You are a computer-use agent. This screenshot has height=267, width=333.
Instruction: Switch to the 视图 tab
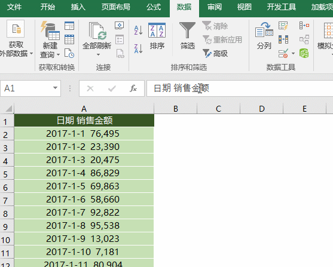point(245,7)
